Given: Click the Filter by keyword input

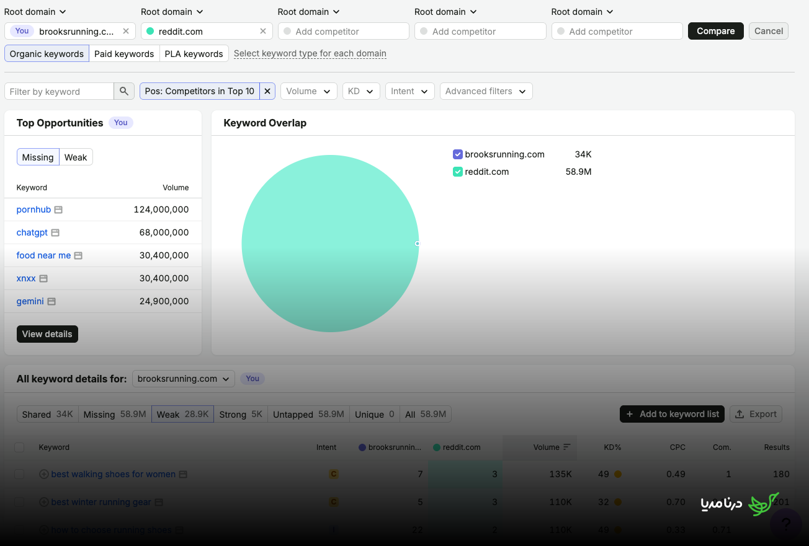Looking at the screenshot, I should pos(60,91).
